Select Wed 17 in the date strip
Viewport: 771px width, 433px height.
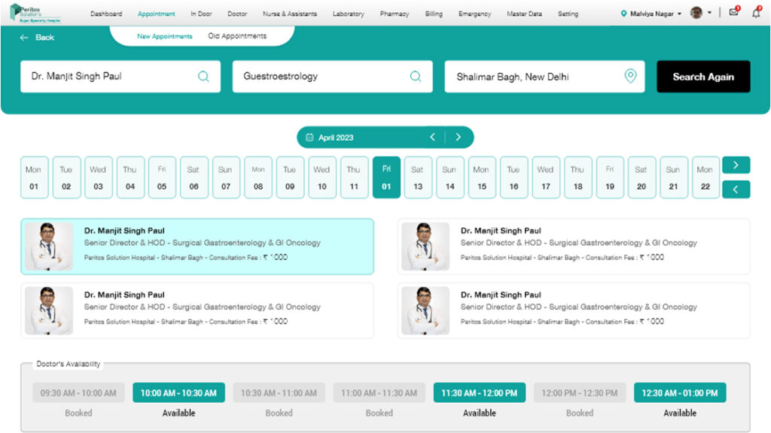click(545, 178)
